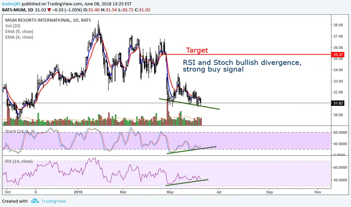Click the '2018' time axis label

78,192
